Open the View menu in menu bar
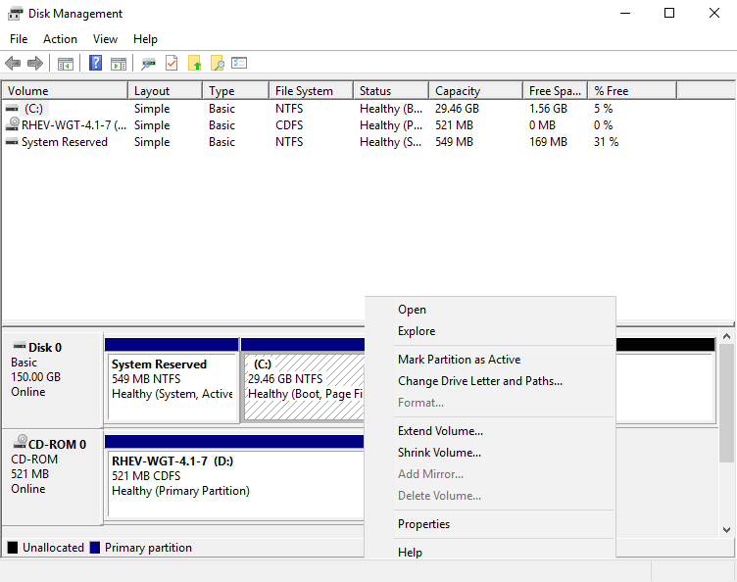The width and height of the screenshot is (737, 582). tap(105, 39)
